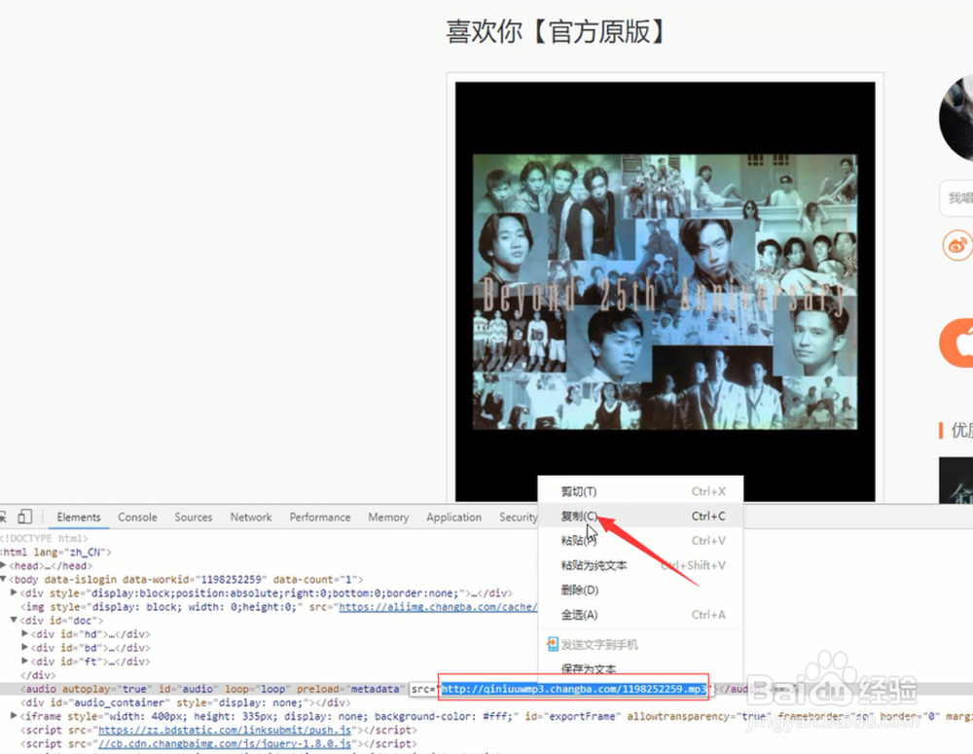973x754 pixels.
Task: Expand the head element node
Action: pyautogui.click(x=3, y=565)
